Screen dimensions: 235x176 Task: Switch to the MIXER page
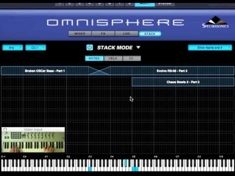[80, 34]
